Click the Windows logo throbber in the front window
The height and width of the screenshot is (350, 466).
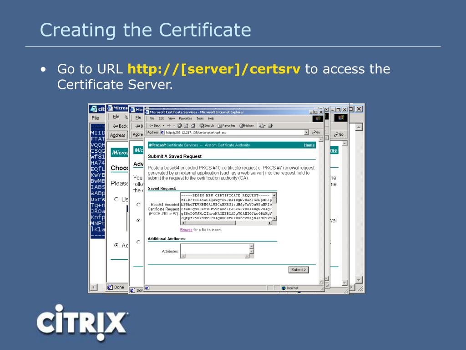pyautogui.click(x=318, y=118)
